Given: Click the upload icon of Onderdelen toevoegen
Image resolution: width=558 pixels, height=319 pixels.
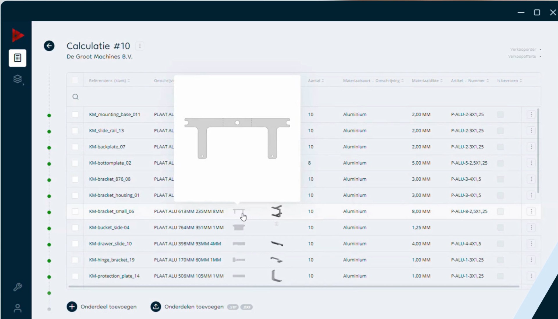Looking at the screenshot, I should pos(156,307).
